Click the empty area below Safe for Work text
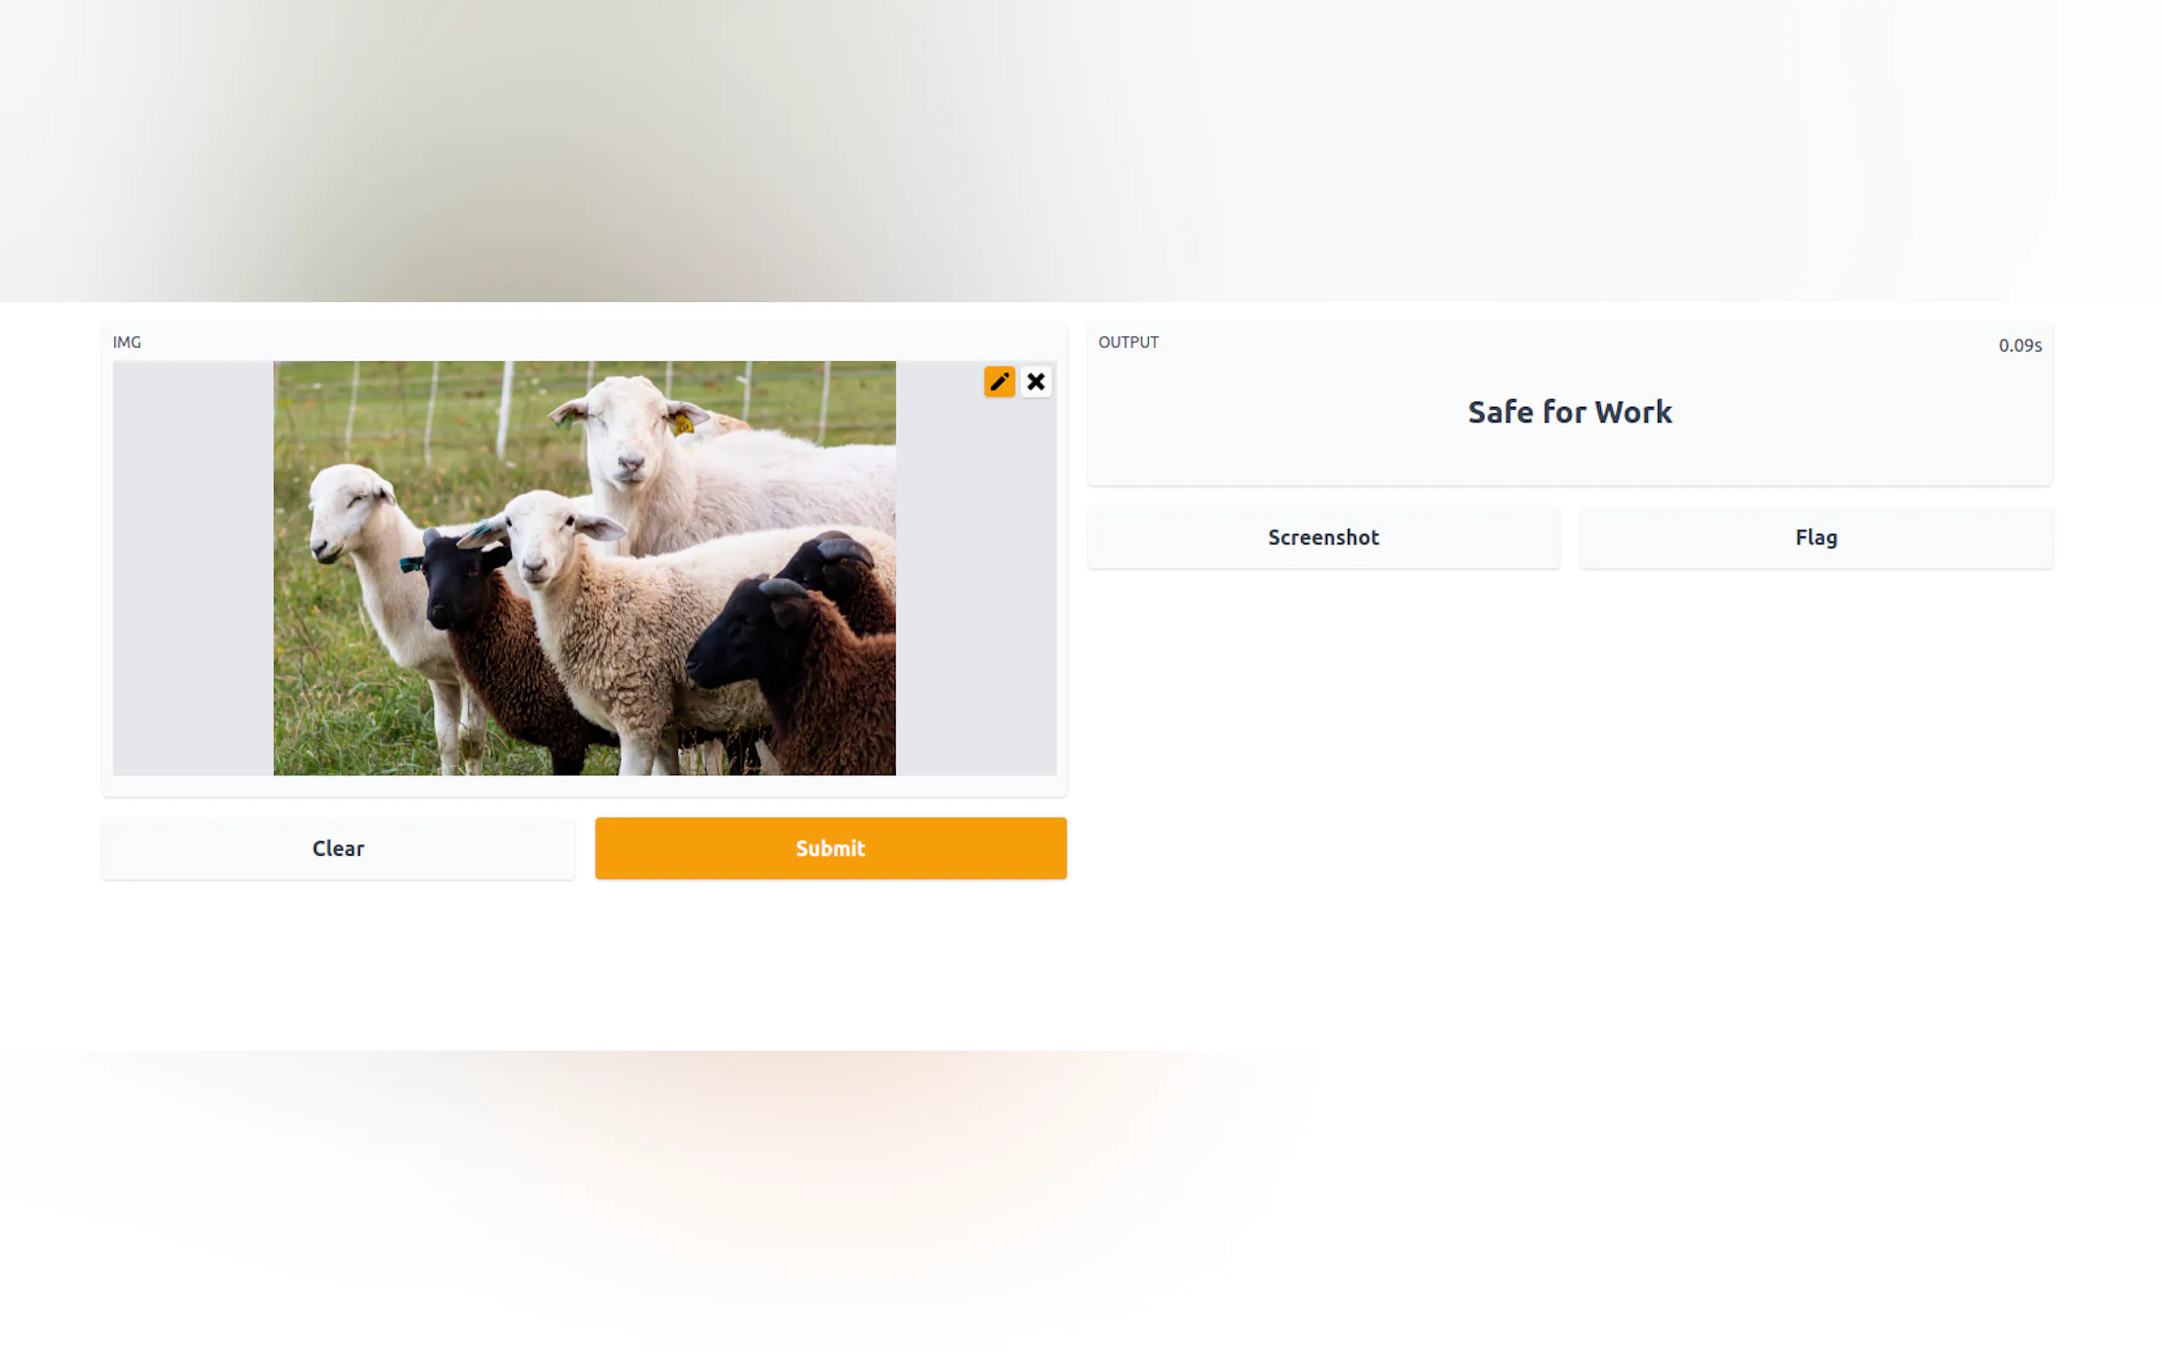This screenshot has width=2163, height=1352. 1569,458
